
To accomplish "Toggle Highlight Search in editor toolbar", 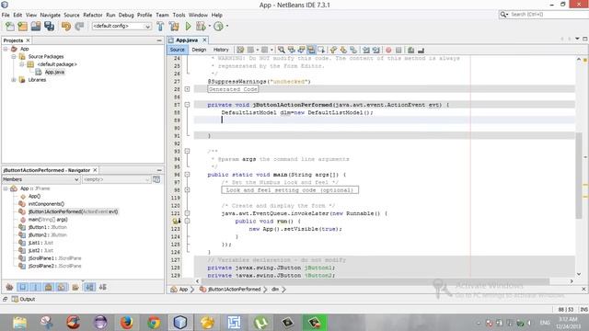I will click(x=311, y=50).
